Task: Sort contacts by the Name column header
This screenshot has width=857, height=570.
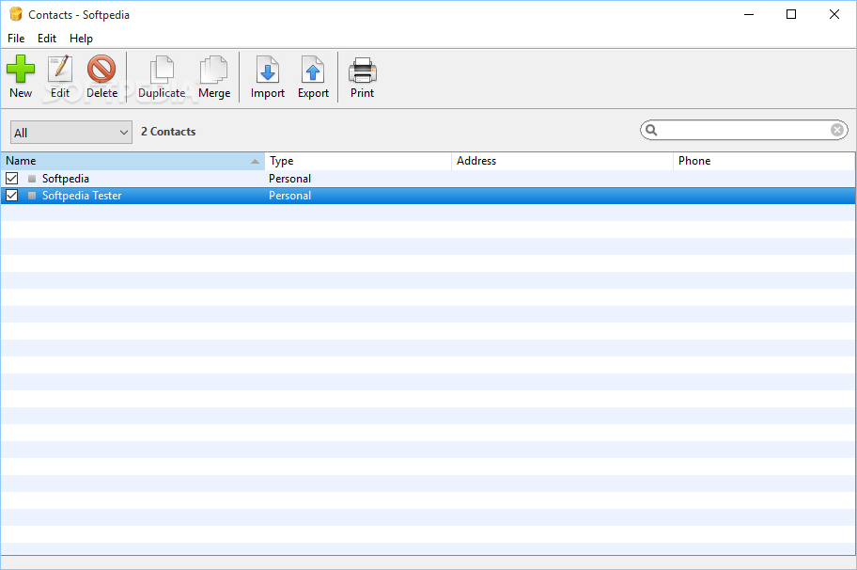Action: pos(132,161)
